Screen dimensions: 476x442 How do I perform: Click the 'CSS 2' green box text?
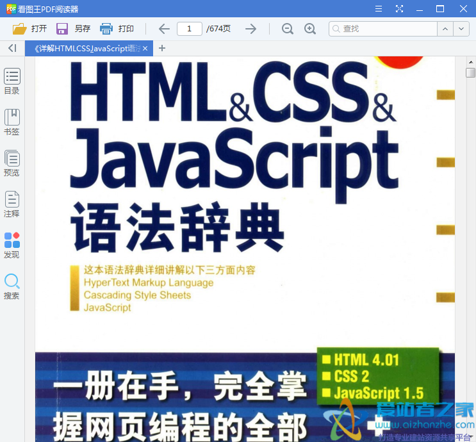[x=352, y=377]
